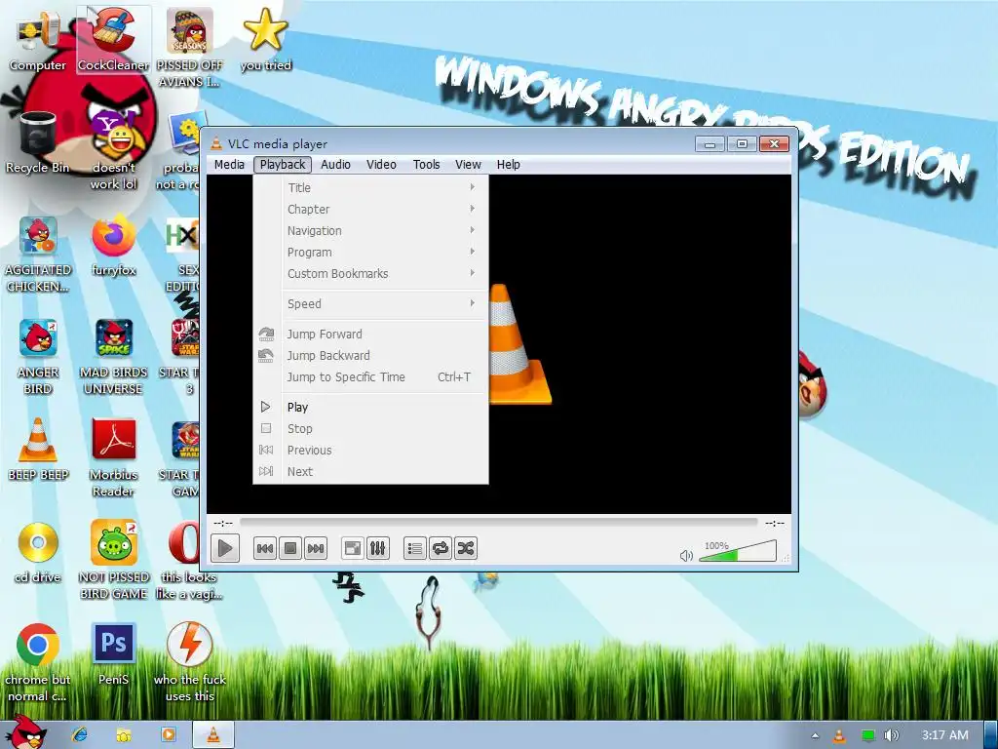Set the VLC volume slider level
Screen dimensions: 998x749
pyautogui.click(x=738, y=552)
